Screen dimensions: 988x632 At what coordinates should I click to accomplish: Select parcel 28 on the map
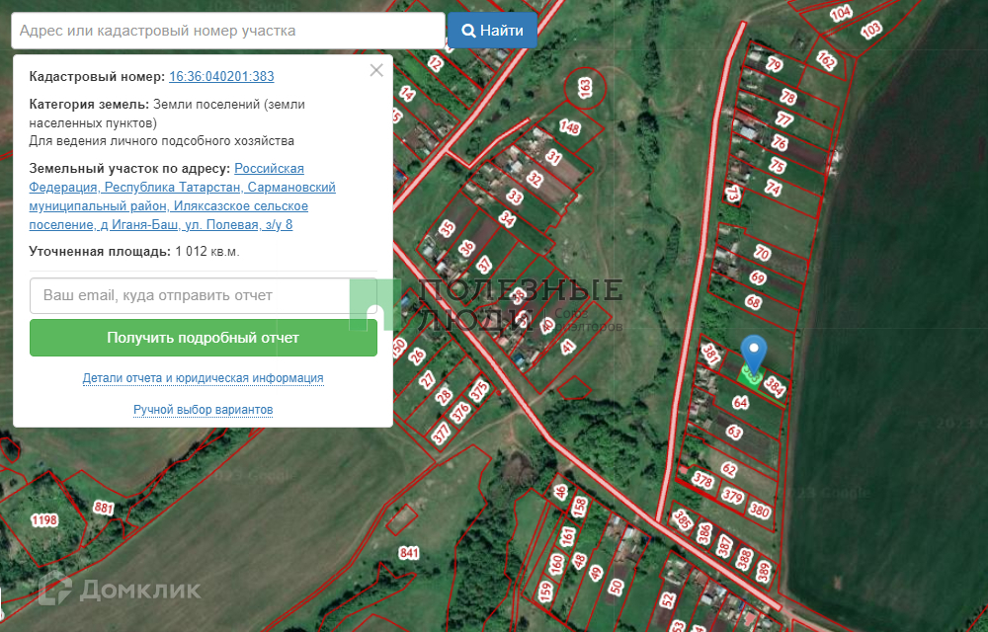445,396
